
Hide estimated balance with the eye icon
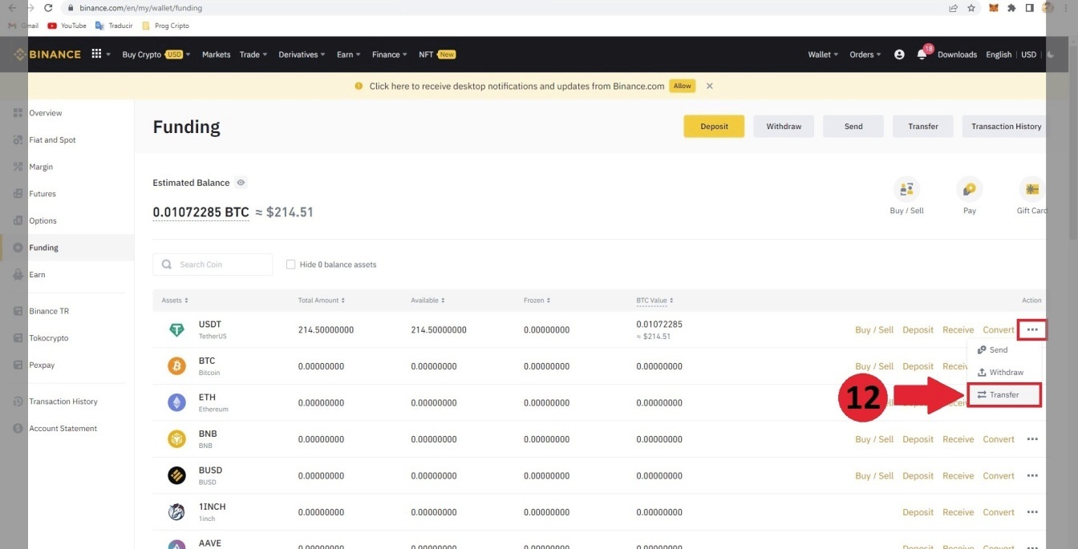tap(241, 183)
